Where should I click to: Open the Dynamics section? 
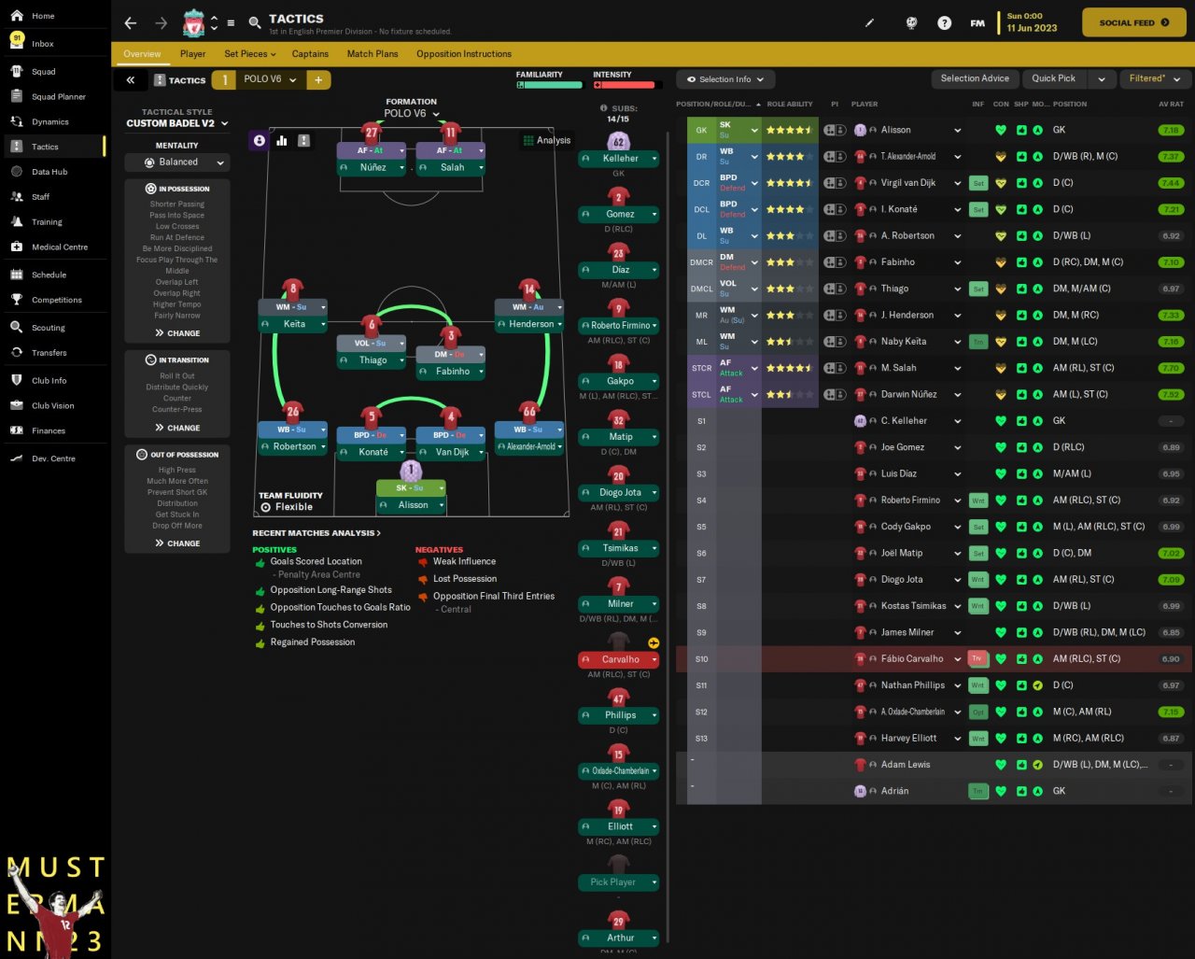pos(49,122)
